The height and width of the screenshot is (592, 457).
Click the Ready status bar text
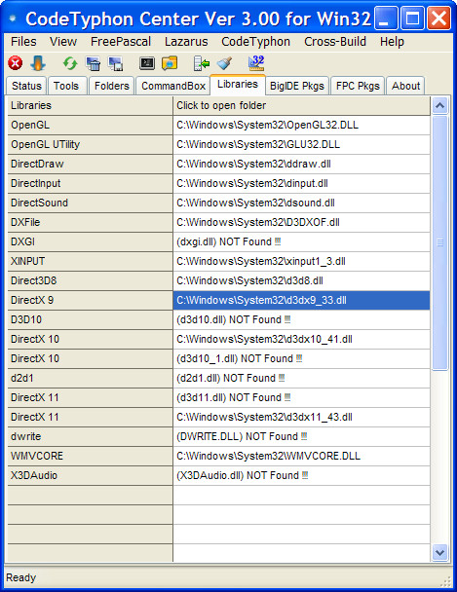pyautogui.click(x=21, y=577)
